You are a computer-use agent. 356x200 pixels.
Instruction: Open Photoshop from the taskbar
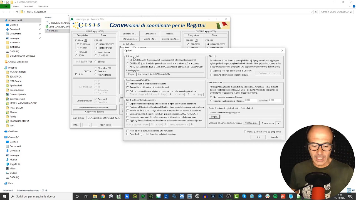221,196
